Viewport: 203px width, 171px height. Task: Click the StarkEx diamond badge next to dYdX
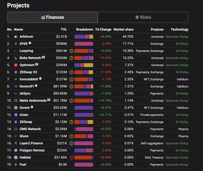point(30,43)
